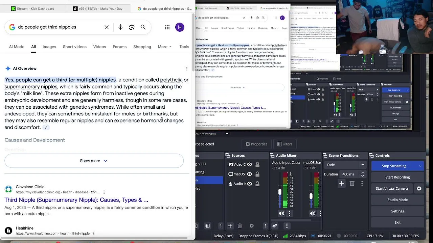
Task: Switch to TikTok - Make Your Day tab
Action: click(x=98, y=8)
